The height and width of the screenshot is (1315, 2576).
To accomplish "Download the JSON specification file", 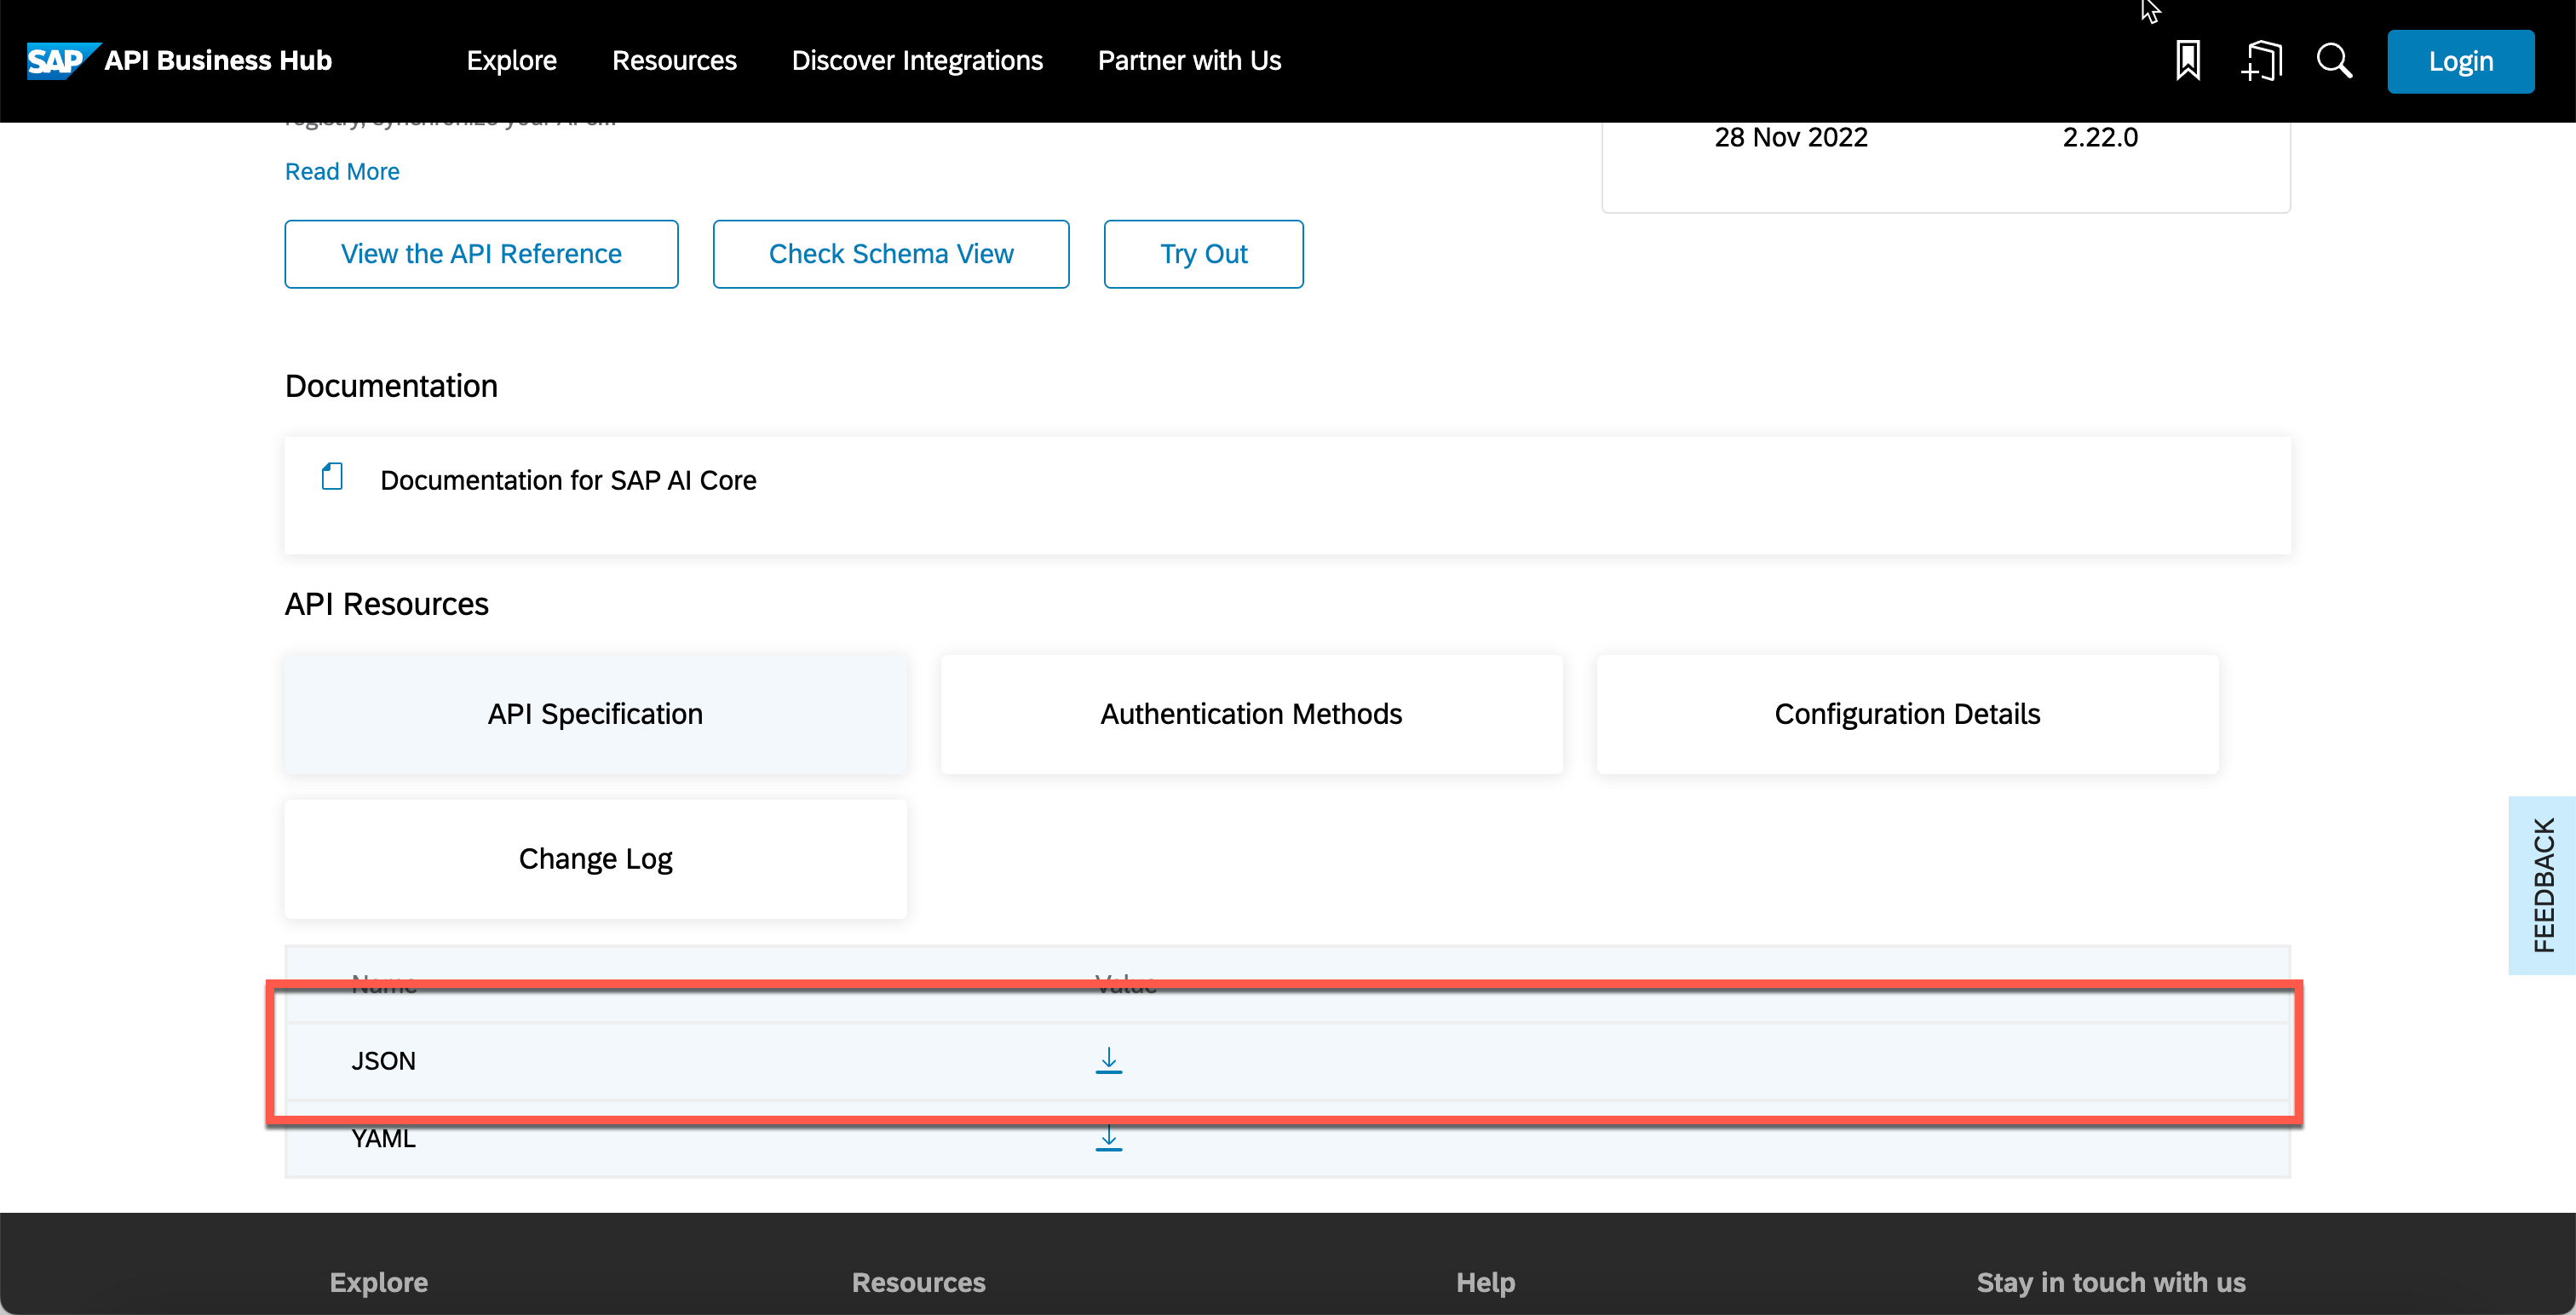I will pos(1108,1060).
